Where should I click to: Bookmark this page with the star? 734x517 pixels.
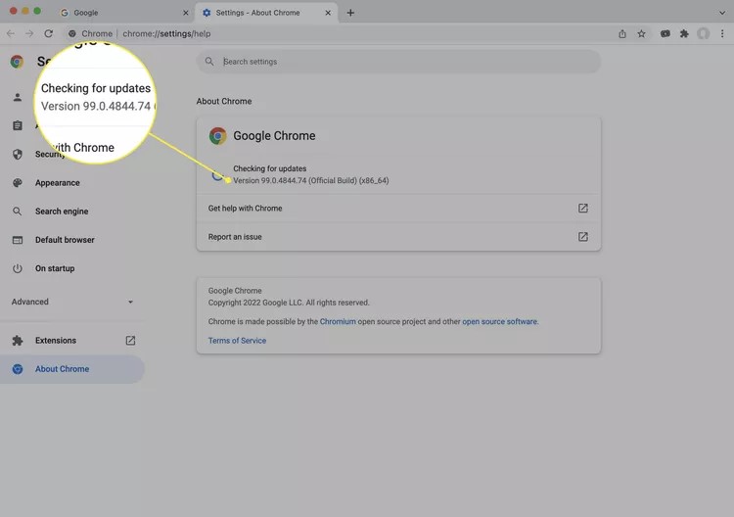[x=641, y=33]
